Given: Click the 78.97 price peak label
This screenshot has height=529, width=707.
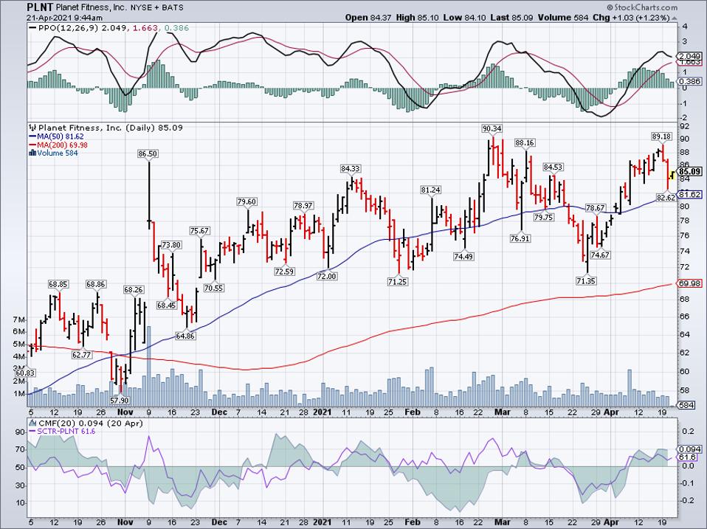Looking at the screenshot, I should pyautogui.click(x=303, y=205).
